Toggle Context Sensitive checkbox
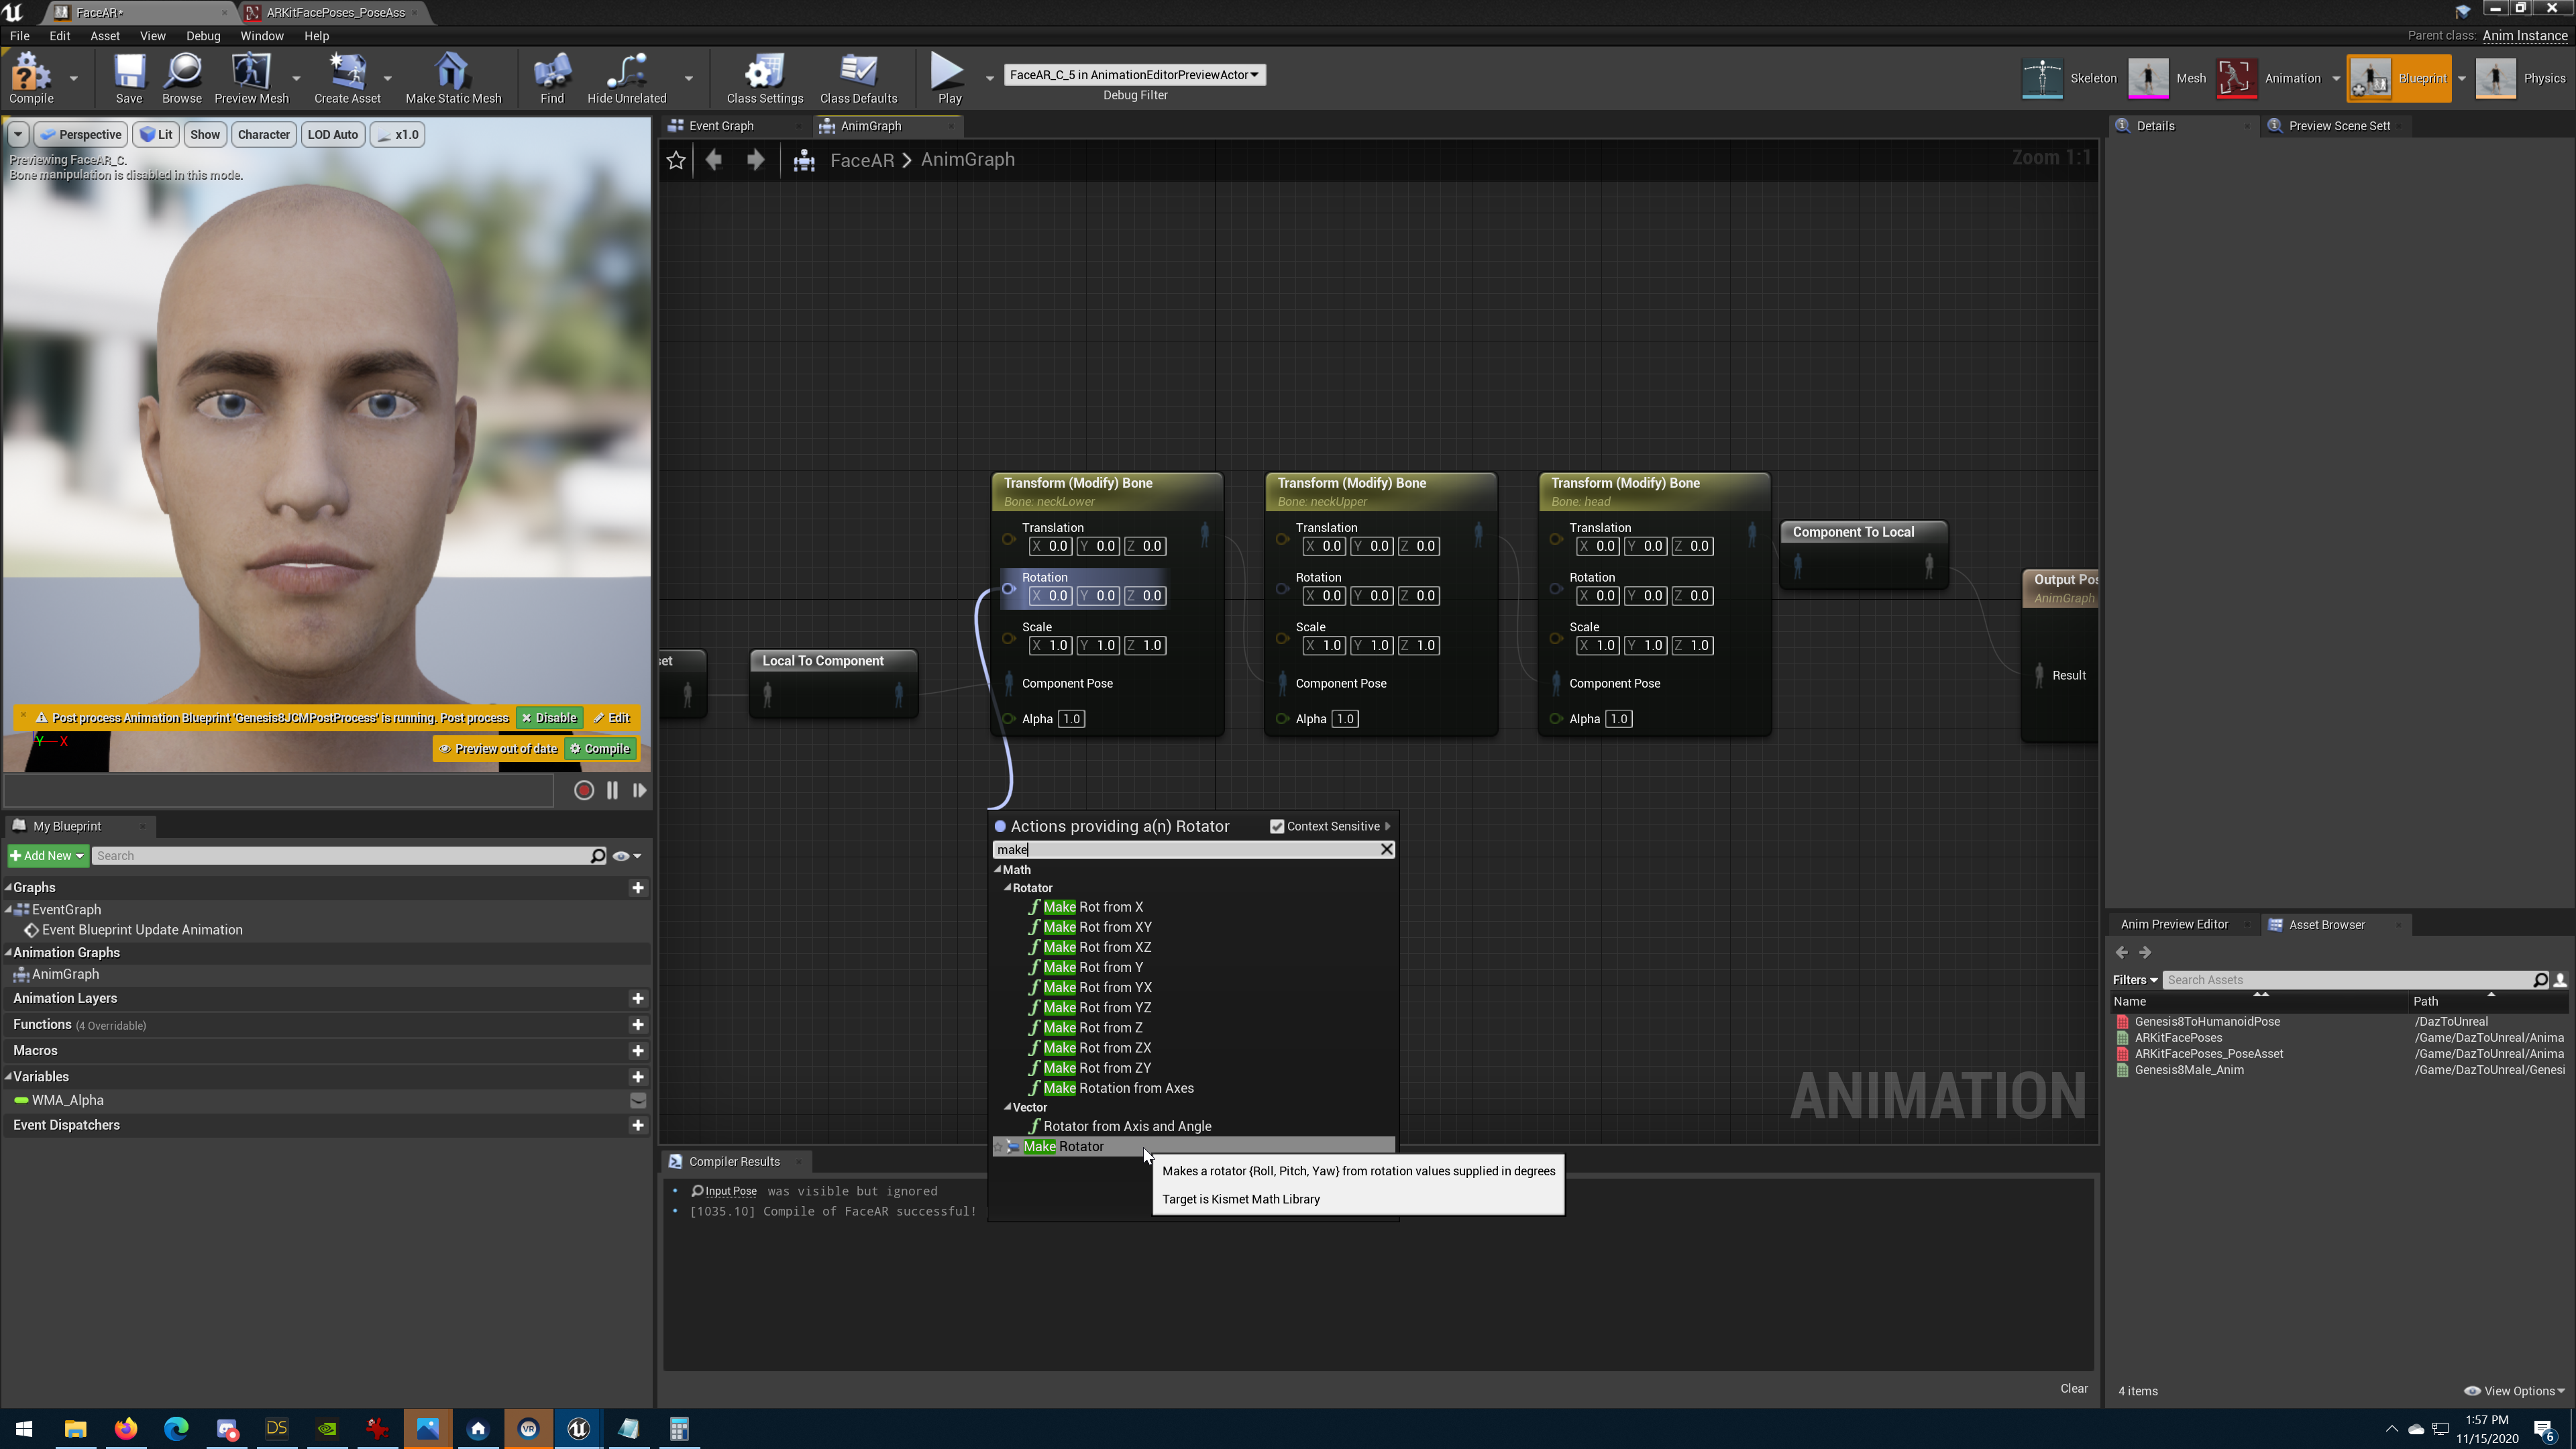The height and width of the screenshot is (1449, 2576). coord(1277,826)
